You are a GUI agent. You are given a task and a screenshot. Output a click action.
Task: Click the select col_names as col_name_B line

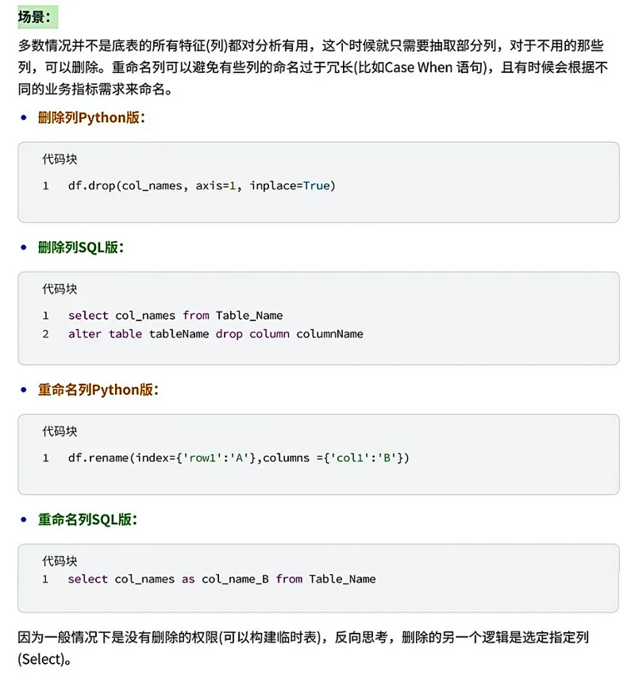tap(221, 580)
